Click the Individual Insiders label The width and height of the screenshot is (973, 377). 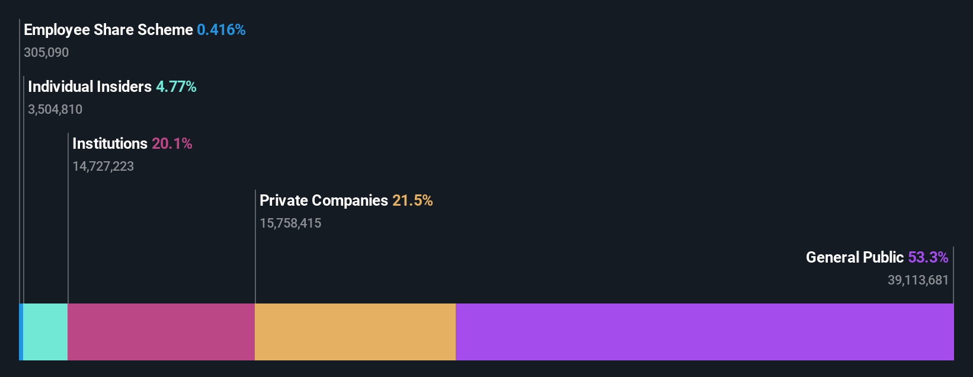(x=89, y=87)
